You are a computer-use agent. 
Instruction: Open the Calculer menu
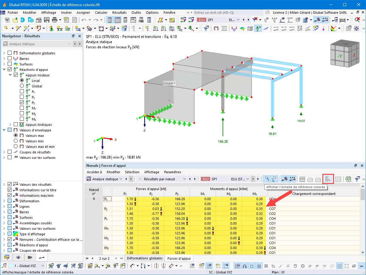point(101,13)
